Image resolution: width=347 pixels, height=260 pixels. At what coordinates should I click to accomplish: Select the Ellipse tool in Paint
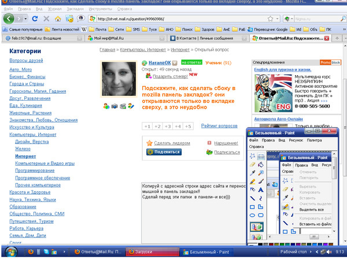253,215
